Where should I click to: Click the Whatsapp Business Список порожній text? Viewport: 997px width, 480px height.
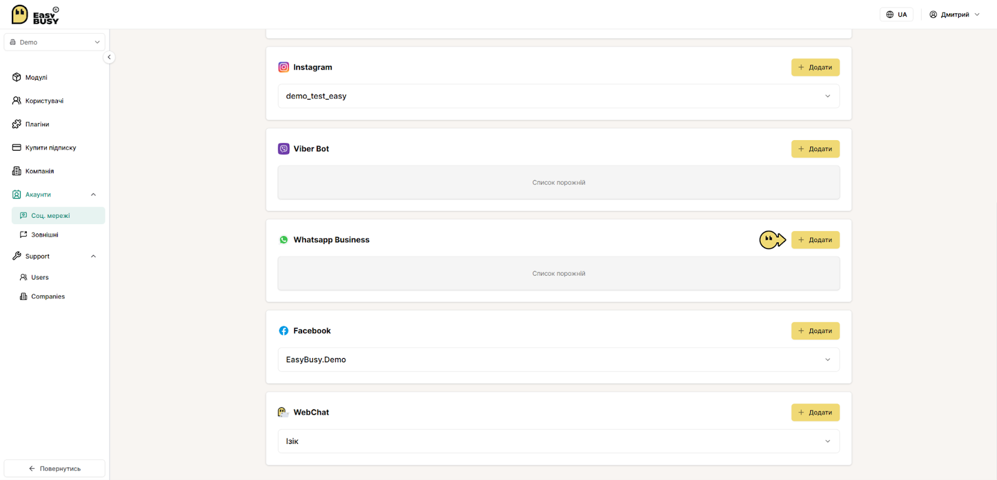558,273
